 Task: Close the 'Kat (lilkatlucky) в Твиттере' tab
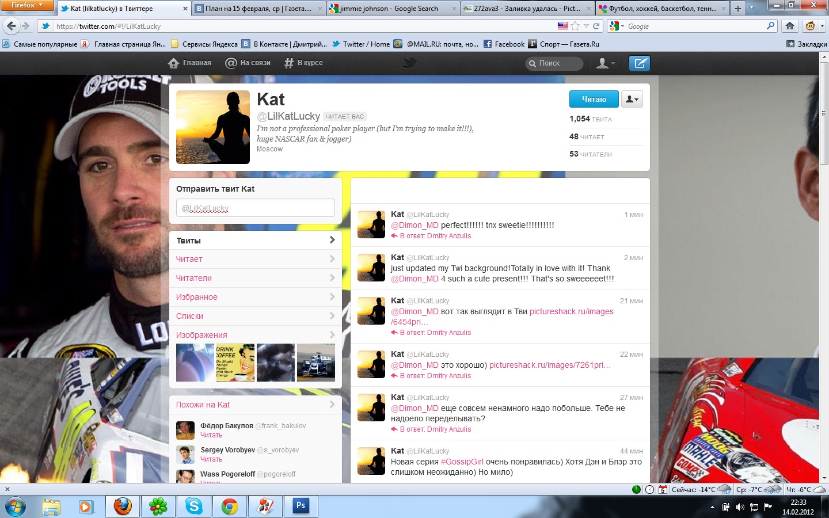coord(185,9)
